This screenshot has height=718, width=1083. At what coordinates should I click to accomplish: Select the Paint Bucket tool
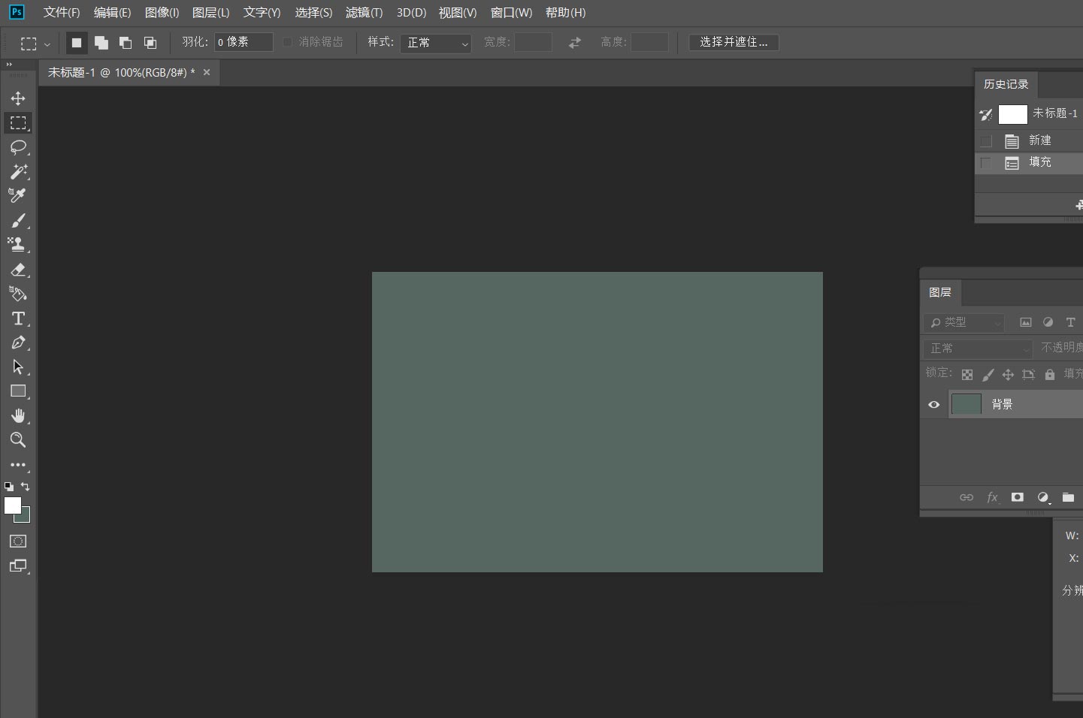(x=18, y=294)
